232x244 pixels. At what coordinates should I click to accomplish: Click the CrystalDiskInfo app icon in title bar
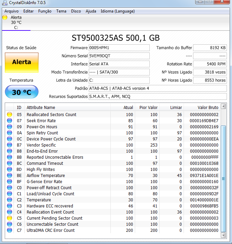pos(4,2)
